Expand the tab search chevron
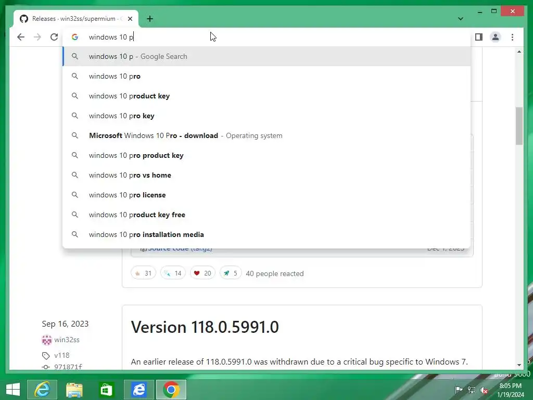This screenshot has width=533, height=400. tap(461, 19)
